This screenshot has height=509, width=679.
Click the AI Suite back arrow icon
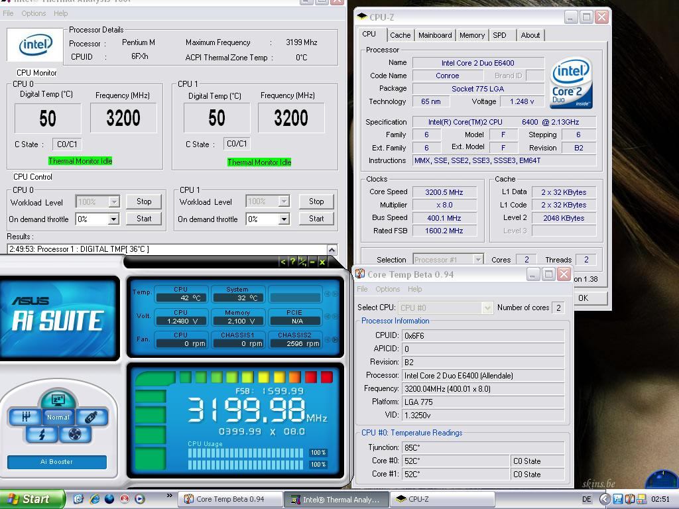(282, 261)
